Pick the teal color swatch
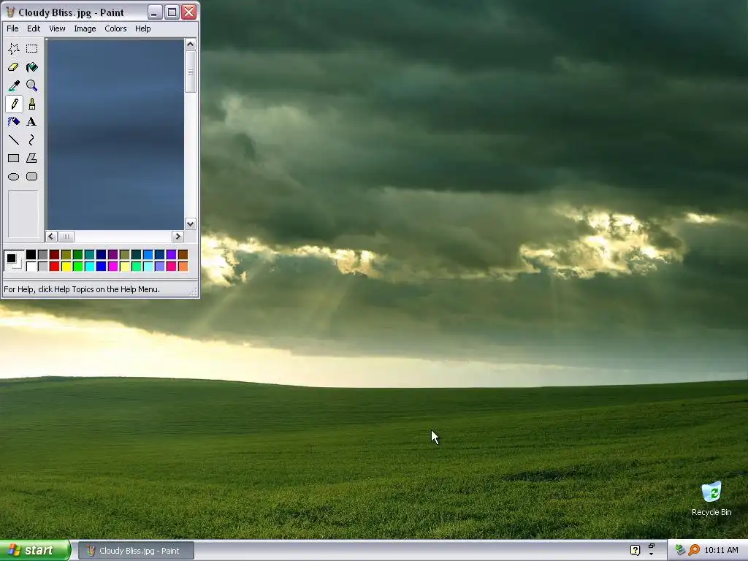The image size is (748, 561). pos(90,255)
